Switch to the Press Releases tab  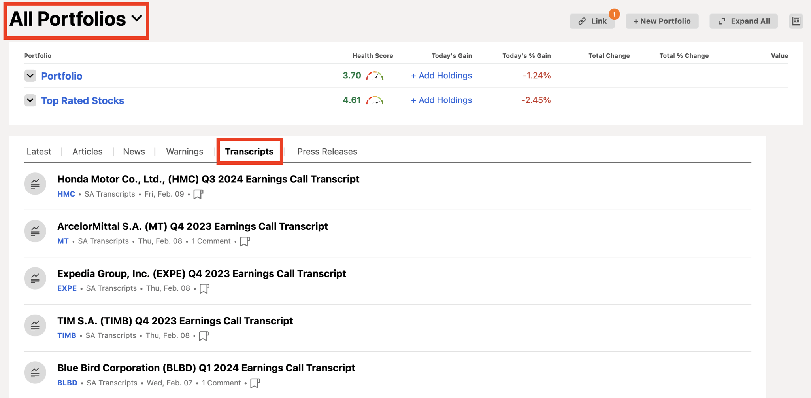pos(327,151)
